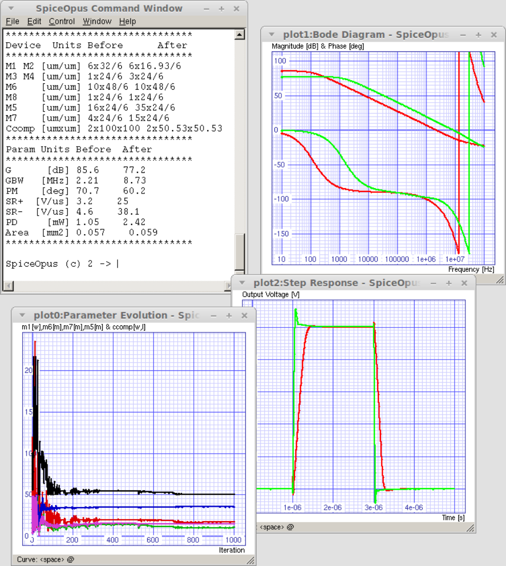Click the 'Frequency [Hz]' axis label
The height and width of the screenshot is (566, 506).
pos(471,269)
